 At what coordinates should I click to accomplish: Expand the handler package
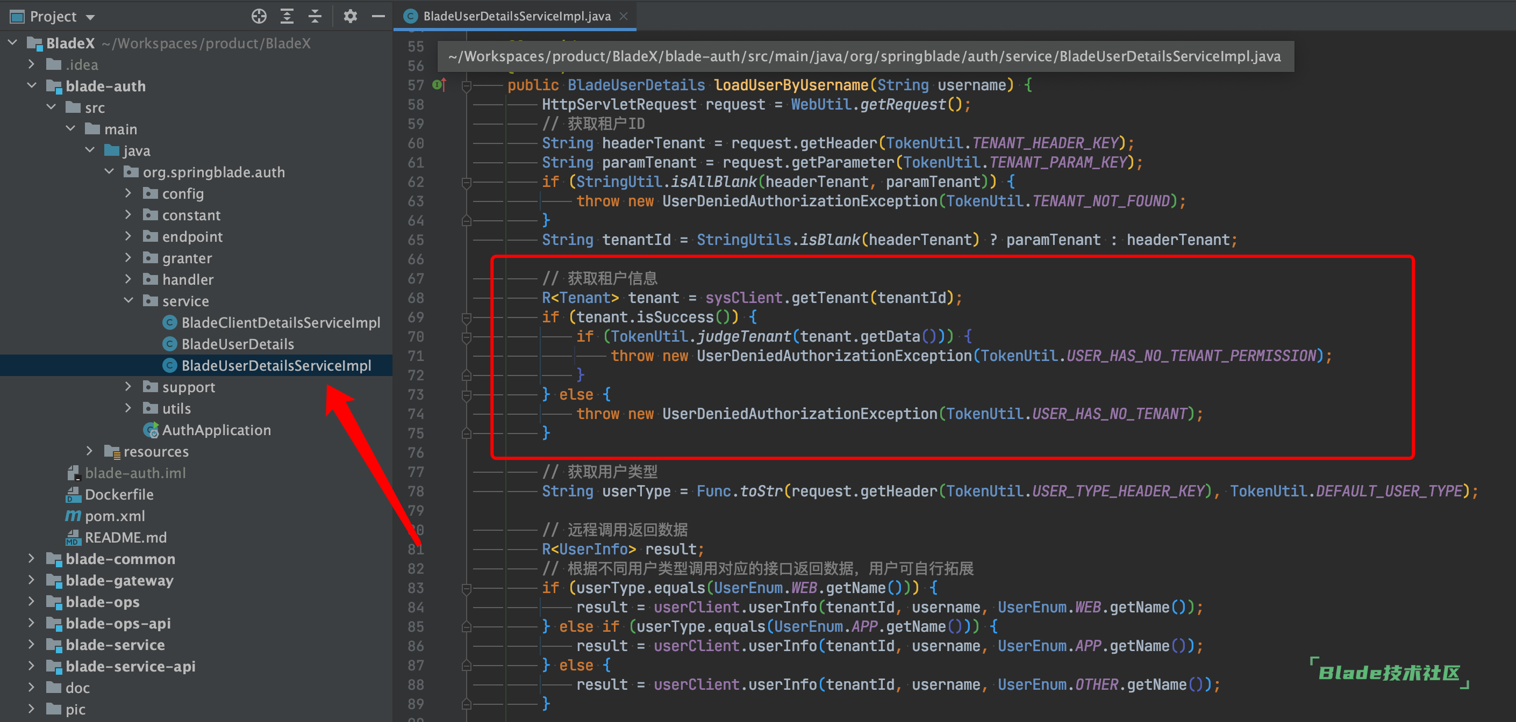click(x=128, y=279)
